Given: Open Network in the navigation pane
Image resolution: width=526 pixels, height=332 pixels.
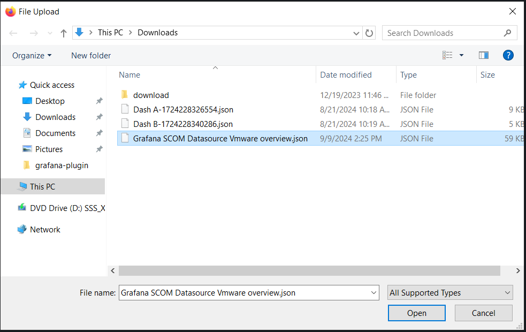Looking at the screenshot, I should click(x=45, y=230).
